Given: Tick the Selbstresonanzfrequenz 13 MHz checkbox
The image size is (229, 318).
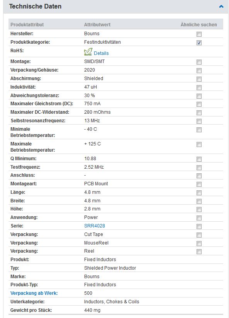Looking at the screenshot, I should point(199,121).
